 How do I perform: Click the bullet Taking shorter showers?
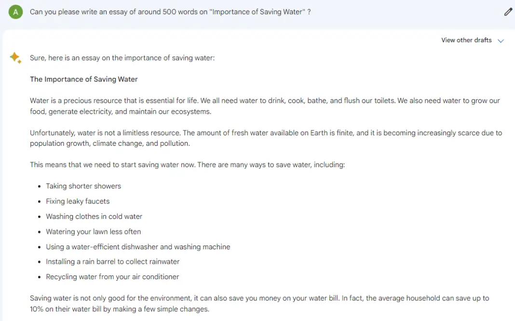(x=83, y=186)
